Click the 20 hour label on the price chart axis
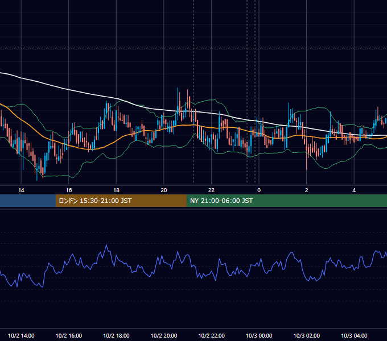 [164, 190]
